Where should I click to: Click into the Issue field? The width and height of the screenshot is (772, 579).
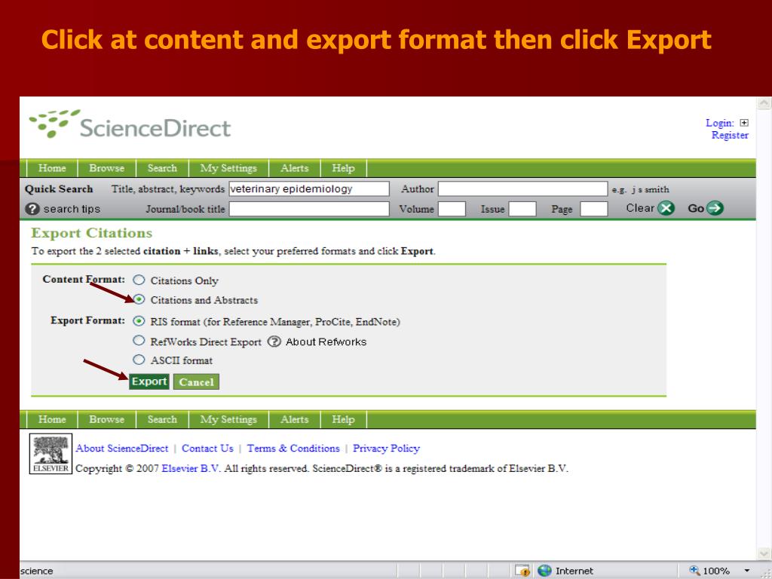point(522,209)
